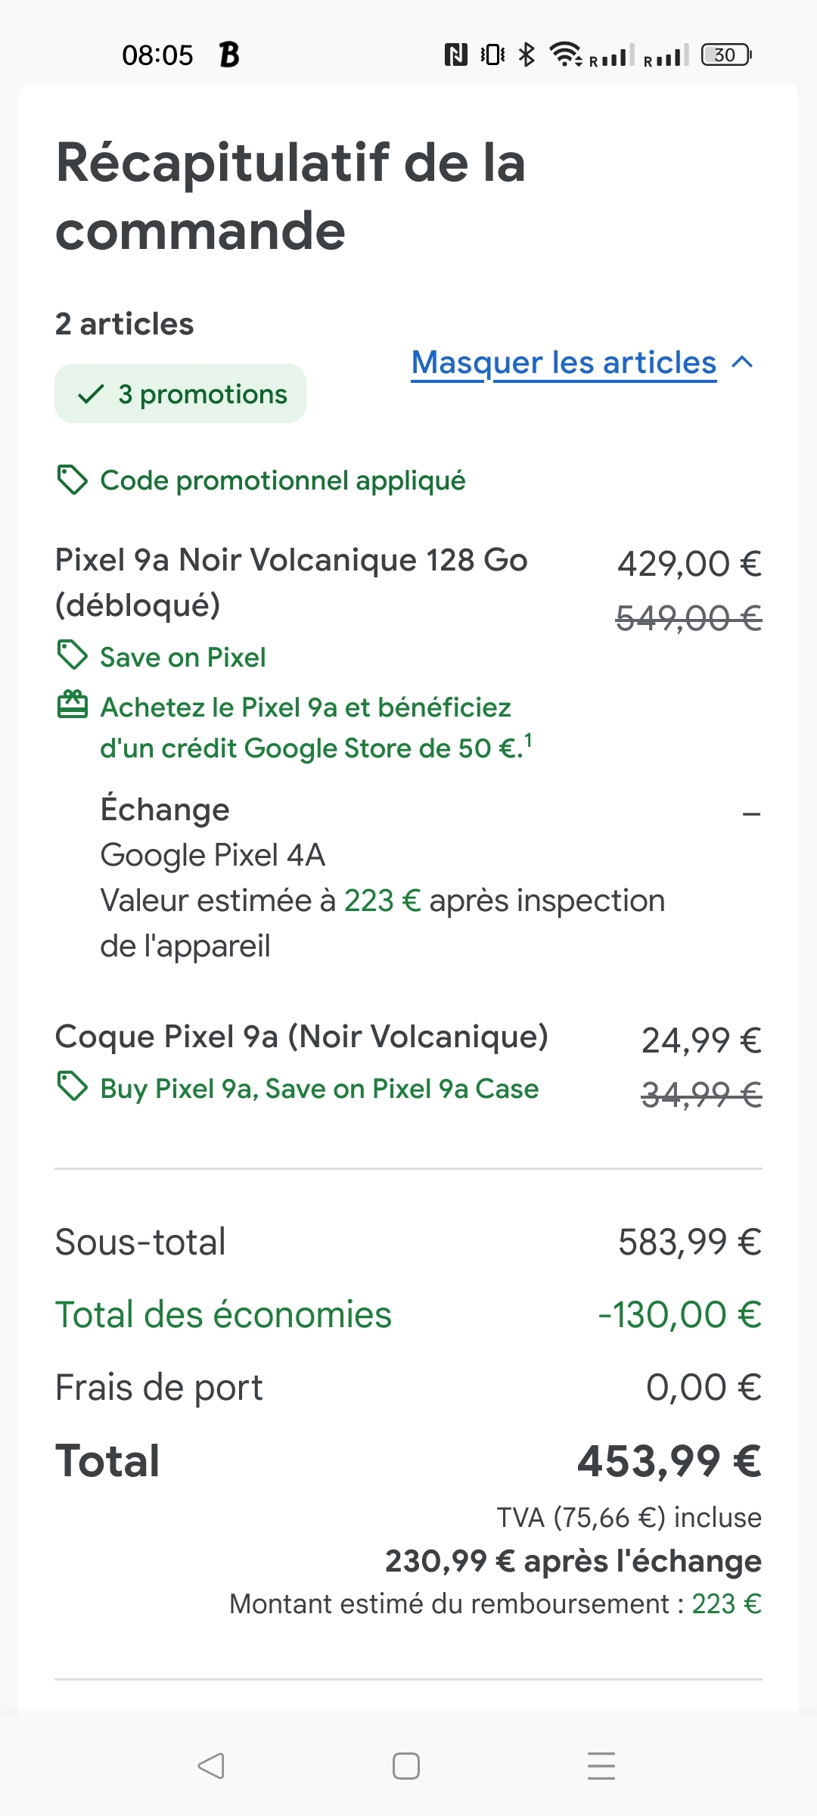Screen dimensions: 817x1816
Task: Open the Save on Pixel promotion
Action: coord(183,658)
